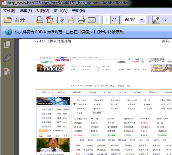172x155 pixels.
Task: Click the IT之家 link
Action: pos(80,113)
